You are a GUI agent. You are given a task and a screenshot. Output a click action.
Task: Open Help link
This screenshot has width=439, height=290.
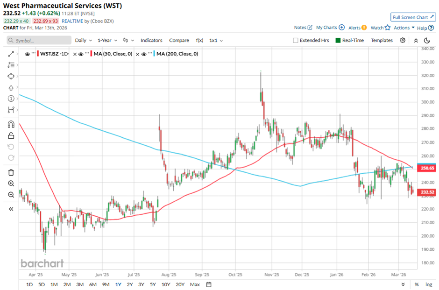click(425, 28)
